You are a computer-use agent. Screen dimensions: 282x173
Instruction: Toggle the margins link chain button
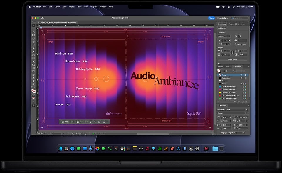click(x=232, y=53)
